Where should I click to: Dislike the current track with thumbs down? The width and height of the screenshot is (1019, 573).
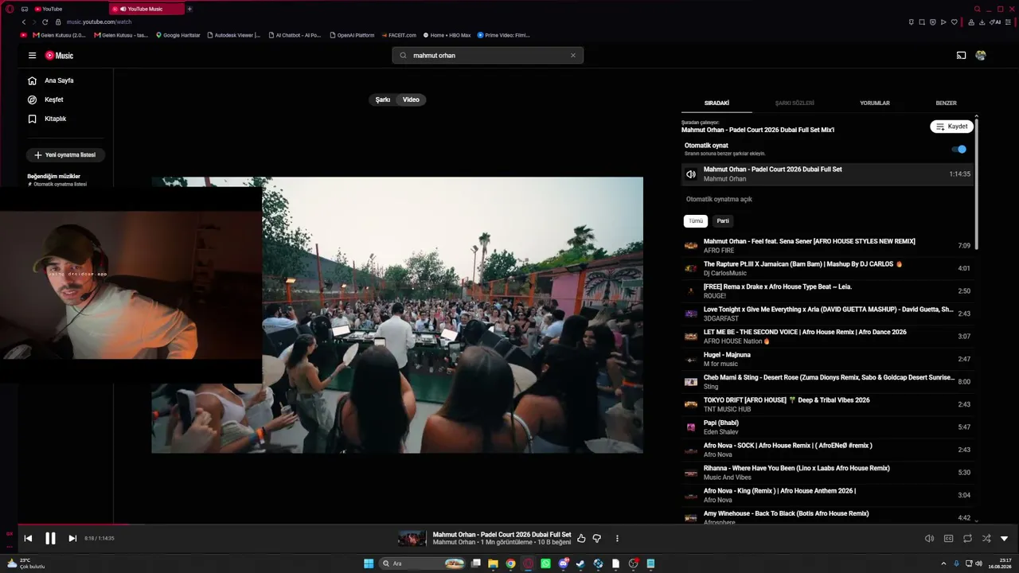pyautogui.click(x=597, y=539)
